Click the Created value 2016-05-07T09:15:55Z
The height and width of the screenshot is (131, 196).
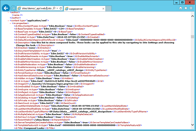(71, 37)
